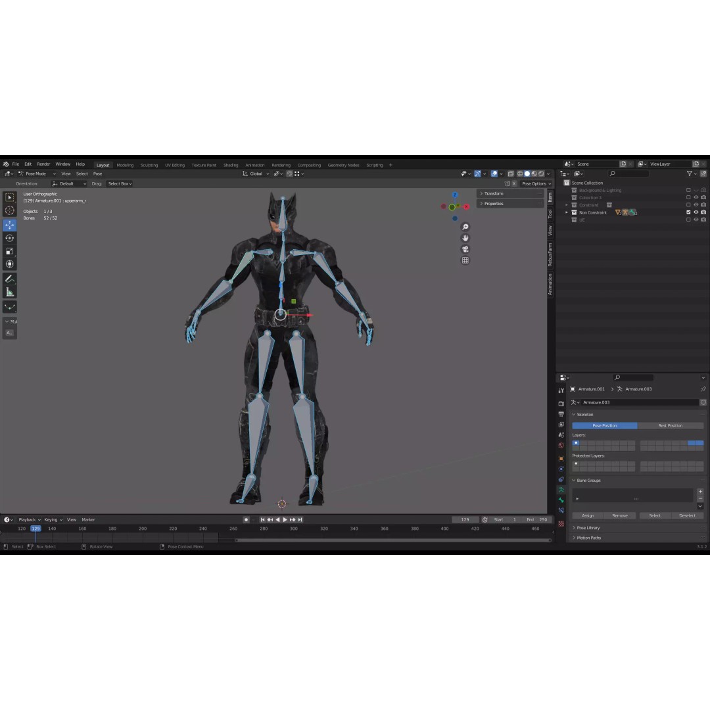The image size is (710, 710).
Task: Open the Global transform orientation dropdown
Action: (x=256, y=174)
